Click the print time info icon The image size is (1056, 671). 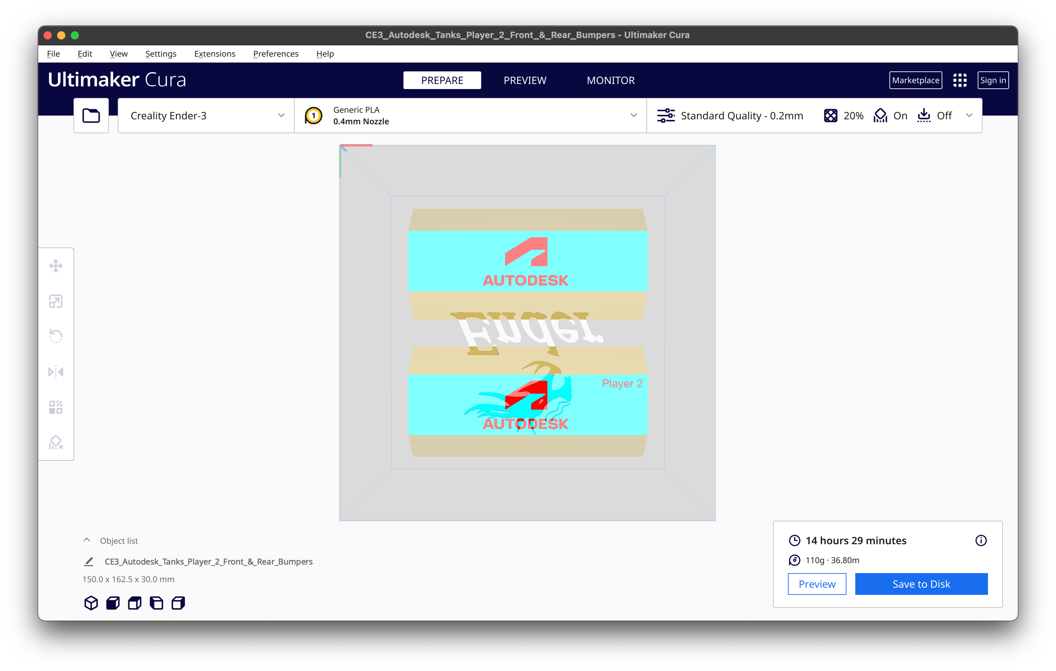[x=980, y=540]
